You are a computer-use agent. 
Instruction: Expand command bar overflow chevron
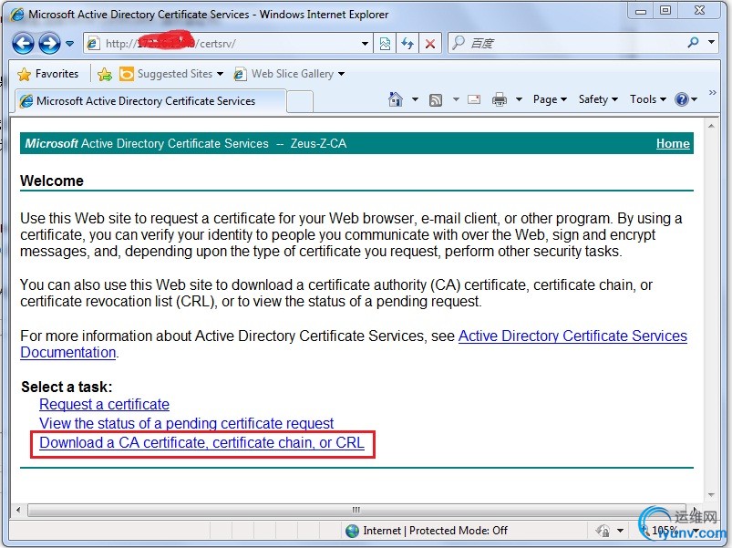point(712,92)
